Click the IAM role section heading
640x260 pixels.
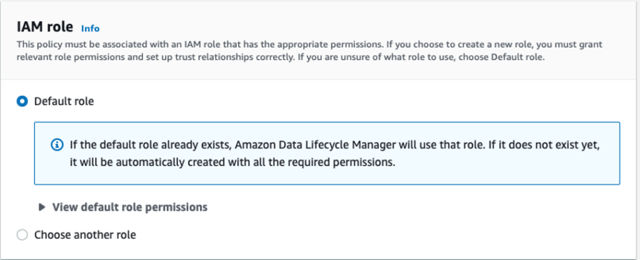click(45, 27)
